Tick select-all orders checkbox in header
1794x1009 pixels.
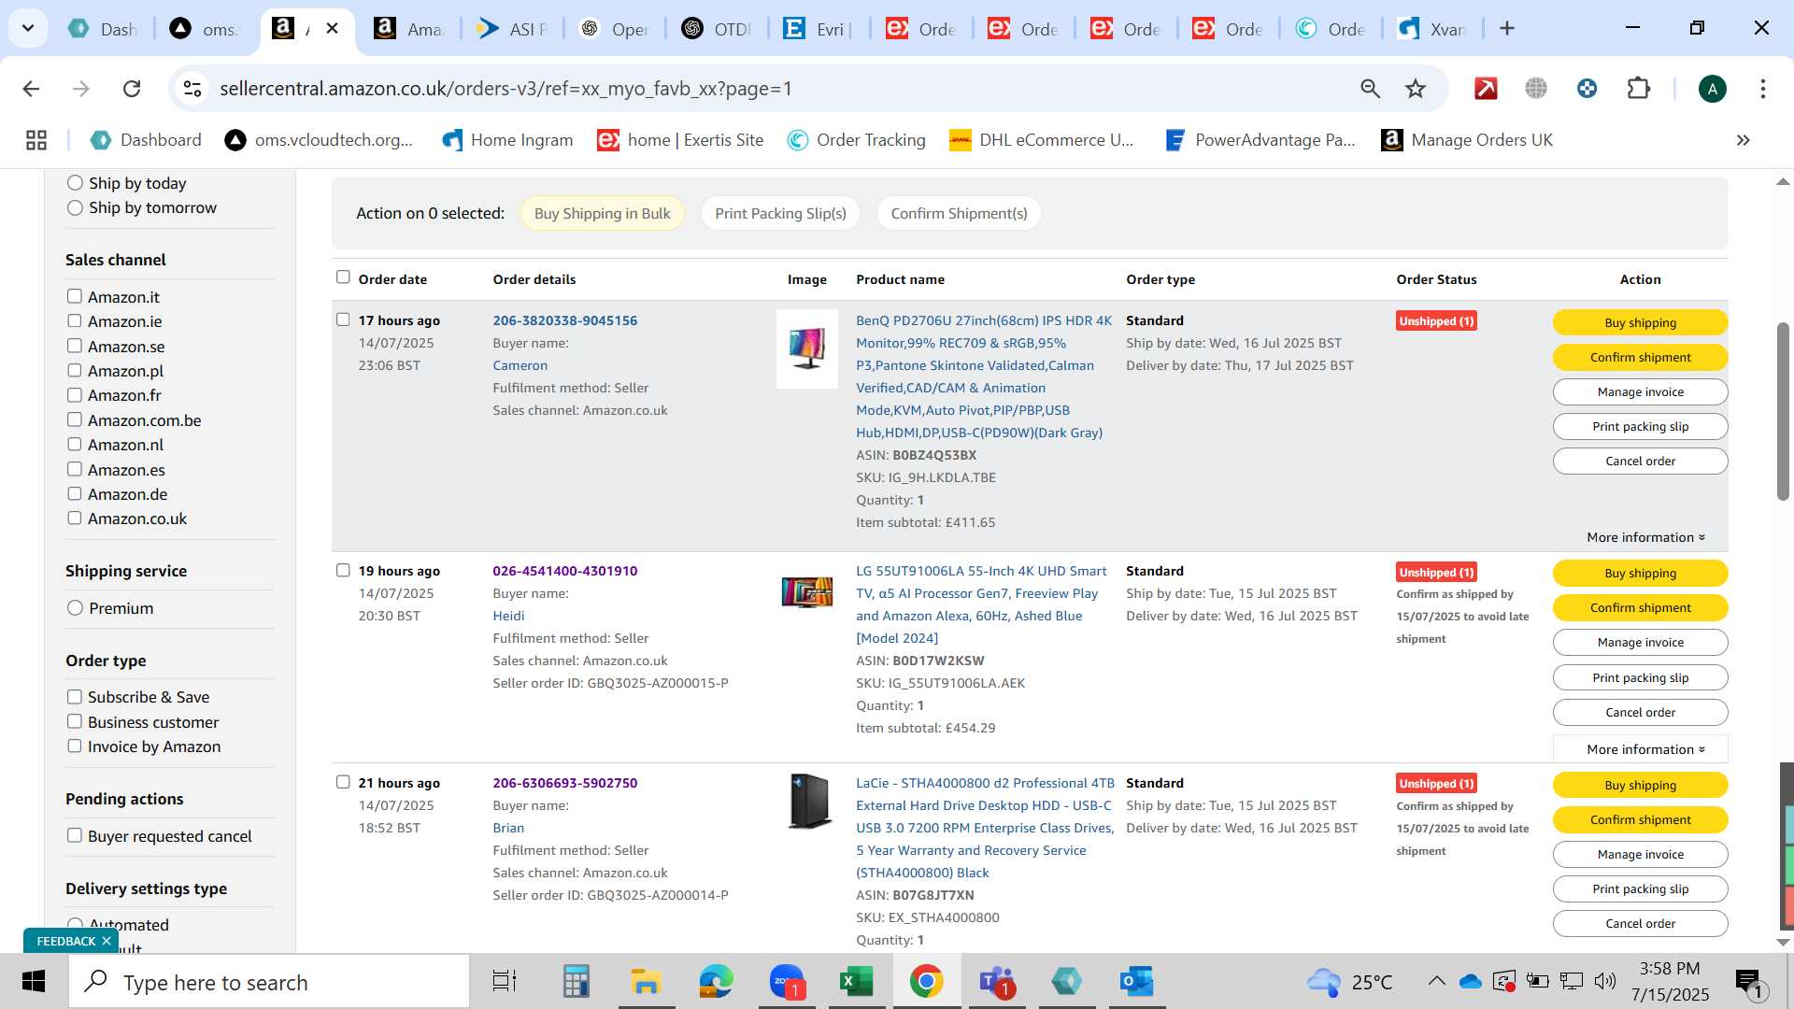(x=343, y=277)
